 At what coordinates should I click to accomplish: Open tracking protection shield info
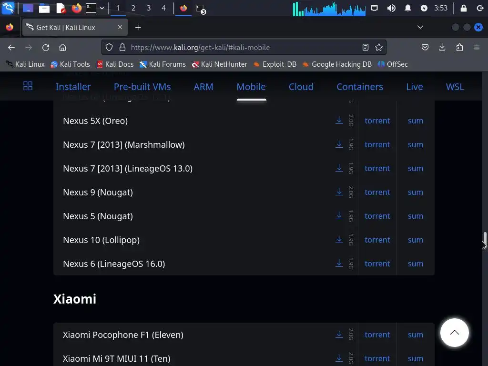pyautogui.click(x=109, y=47)
